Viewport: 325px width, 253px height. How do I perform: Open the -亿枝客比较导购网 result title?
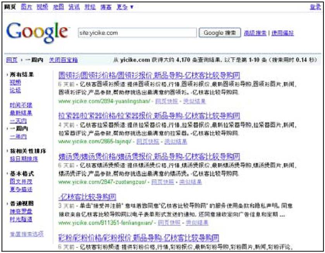(x=87, y=197)
